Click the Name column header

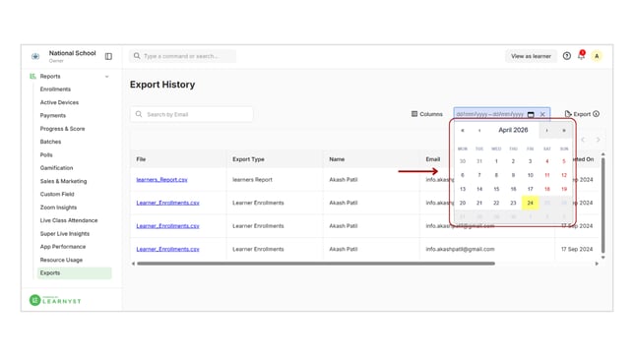click(x=337, y=159)
